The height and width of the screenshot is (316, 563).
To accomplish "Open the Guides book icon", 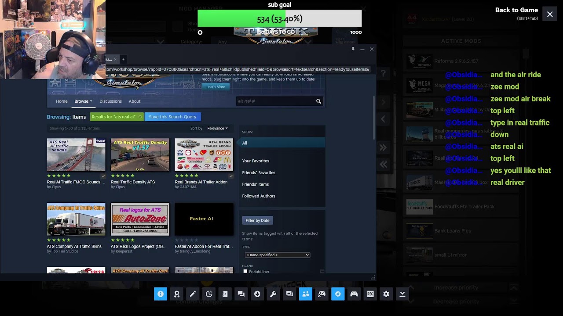I will click(x=225, y=294).
